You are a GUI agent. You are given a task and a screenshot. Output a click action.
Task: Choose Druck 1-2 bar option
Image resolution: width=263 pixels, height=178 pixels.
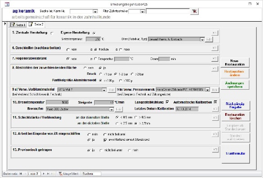point(116,74)
